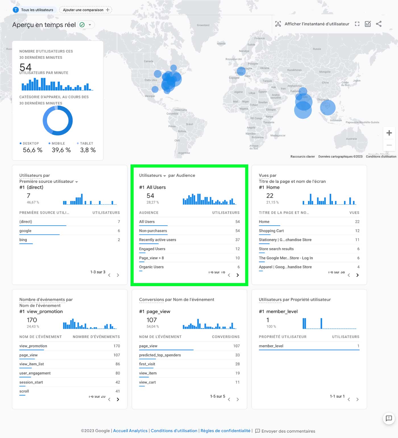This screenshot has height=438, width=398.
Task: Previous page in Conversions card
Action: (x=229, y=399)
